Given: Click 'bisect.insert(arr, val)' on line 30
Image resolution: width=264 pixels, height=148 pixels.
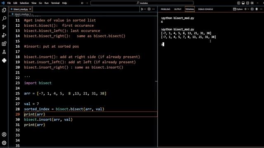Looking at the screenshot, I should 48,120.
